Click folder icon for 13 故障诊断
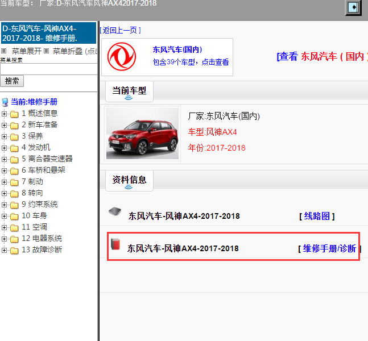368x341 pixels. point(14,251)
